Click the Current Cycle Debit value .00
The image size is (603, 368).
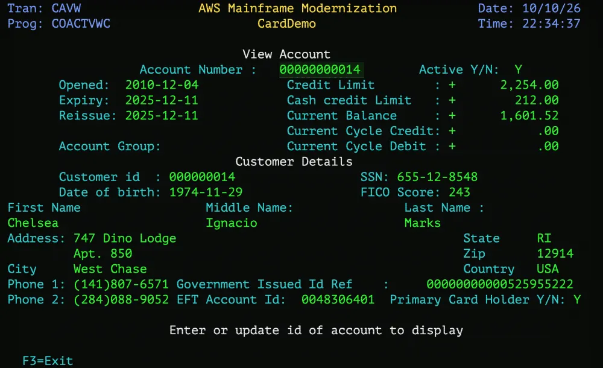point(548,146)
